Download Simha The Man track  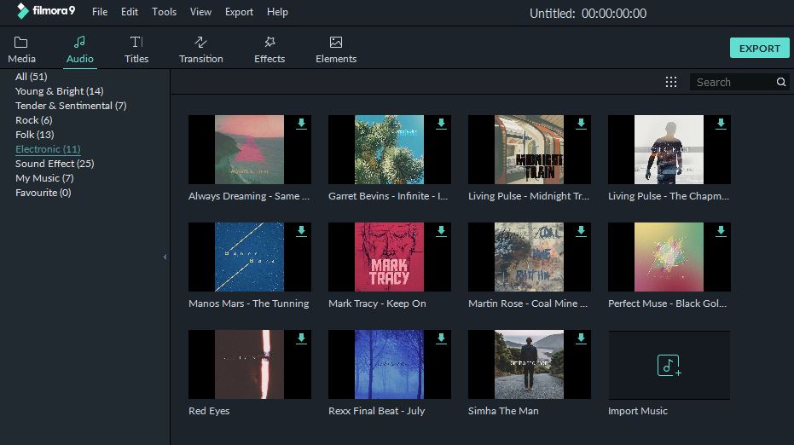pyautogui.click(x=581, y=338)
